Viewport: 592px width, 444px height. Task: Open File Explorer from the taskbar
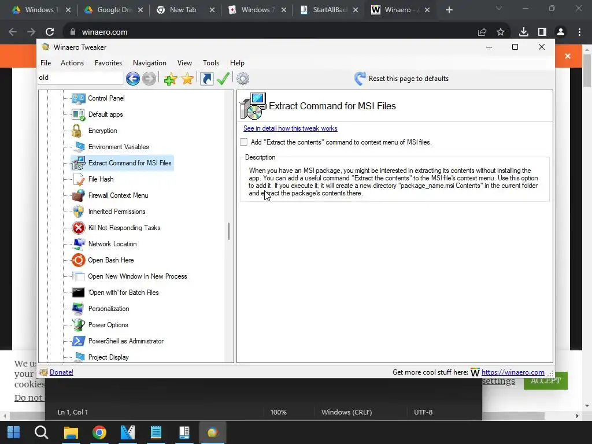pos(71,432)
